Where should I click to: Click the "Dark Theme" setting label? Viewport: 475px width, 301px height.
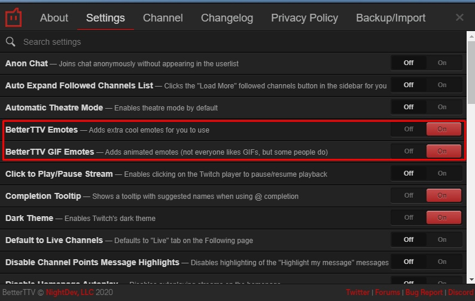tap(29, 218)
